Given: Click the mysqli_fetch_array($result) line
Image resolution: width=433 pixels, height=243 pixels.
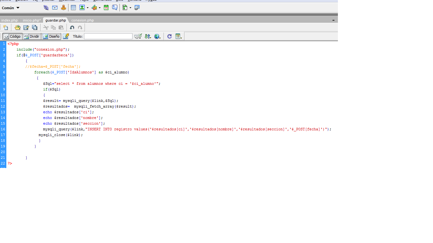Looking at the screenshot, I should [x=90, y=106].
